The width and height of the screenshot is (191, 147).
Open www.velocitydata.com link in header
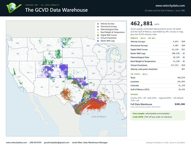pyautogui.click(x=170, y=6)
